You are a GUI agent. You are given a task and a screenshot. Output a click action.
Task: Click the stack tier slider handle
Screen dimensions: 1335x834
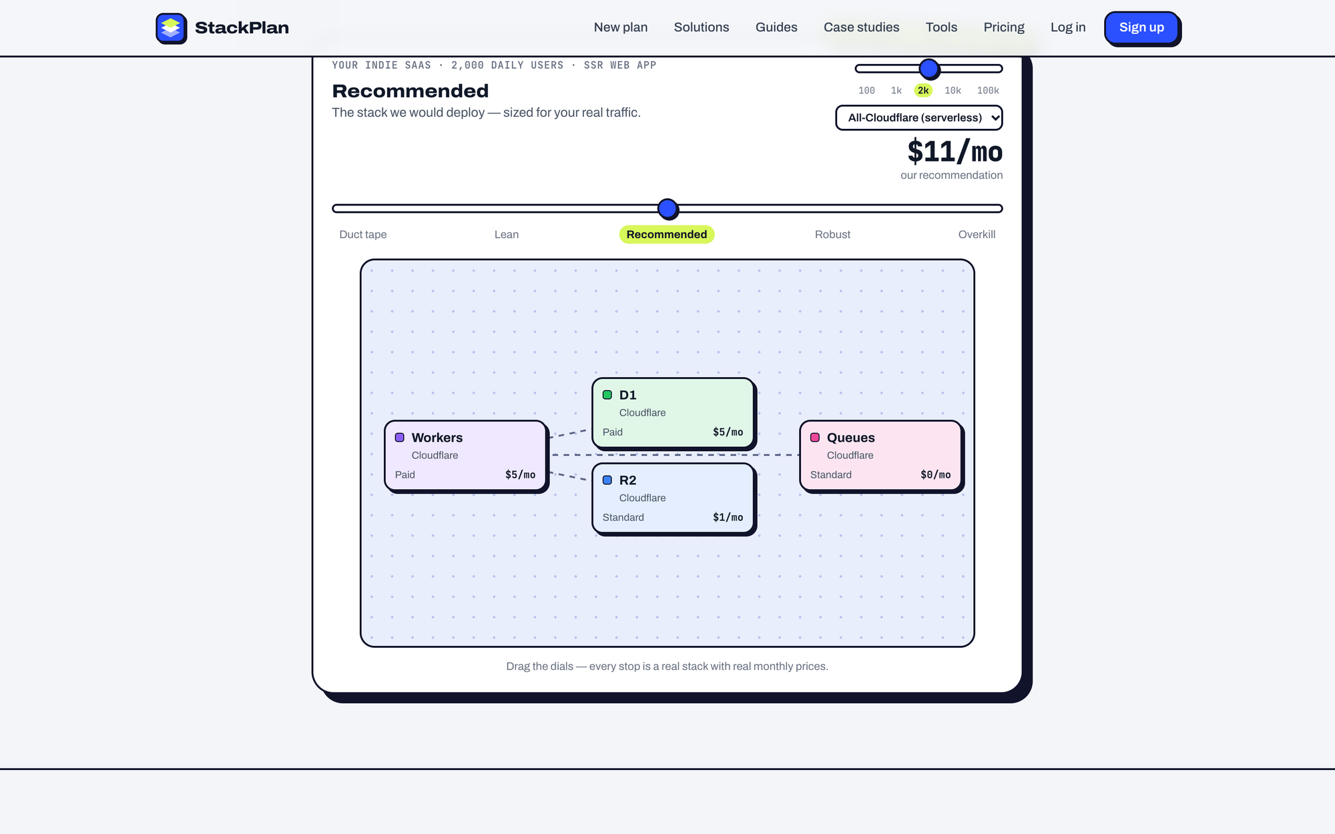(x=667, y=209)
